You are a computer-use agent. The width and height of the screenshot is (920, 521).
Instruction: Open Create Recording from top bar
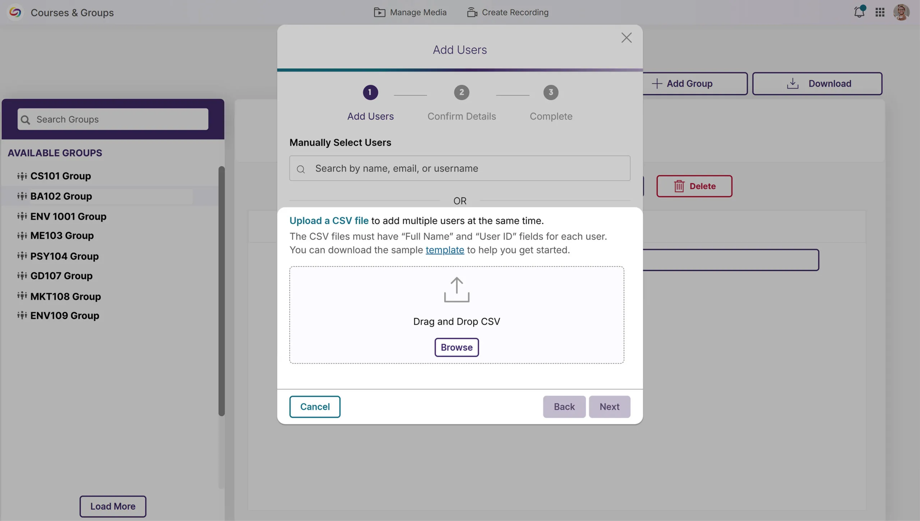click(508, 12)
